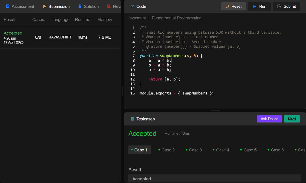The image size is (306, 183).
Task: Run the code
Action: tap(260, 6)
